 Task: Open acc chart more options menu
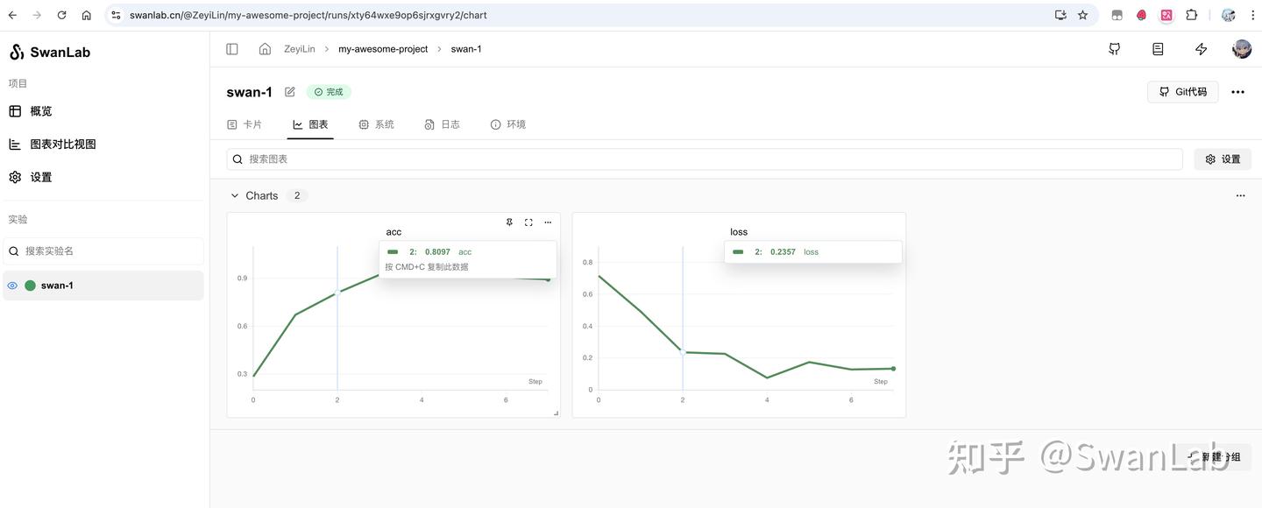(x=548, y=222)
